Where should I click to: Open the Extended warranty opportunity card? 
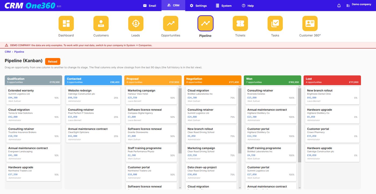tap(33, 95)
